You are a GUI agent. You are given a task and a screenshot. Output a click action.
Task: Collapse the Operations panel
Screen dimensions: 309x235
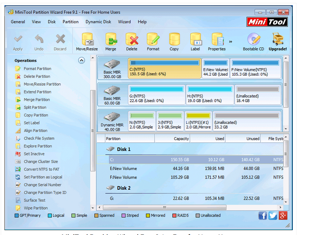(x=81, y=60)
